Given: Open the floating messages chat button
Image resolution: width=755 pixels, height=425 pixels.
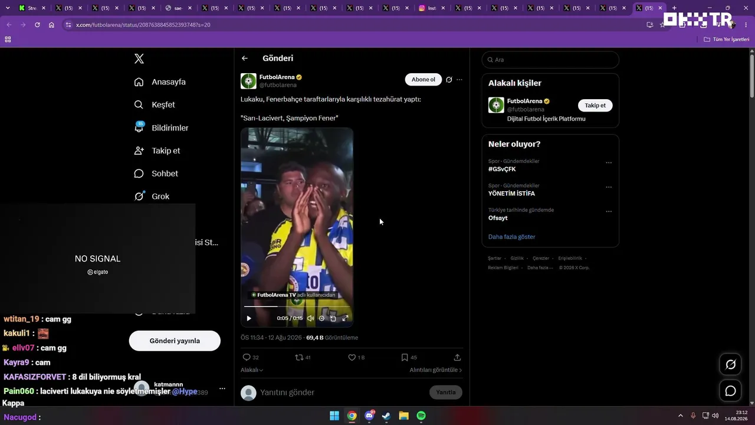Looking at the screenshot, I should click(x=730, y=391).
